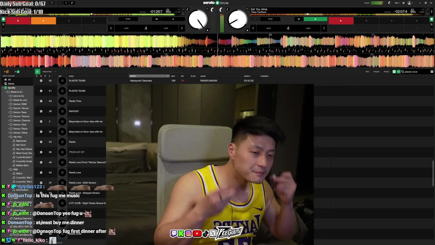Toggle the right deck SYNC button
The image size is (435, 245).
[x=270, y=19]
